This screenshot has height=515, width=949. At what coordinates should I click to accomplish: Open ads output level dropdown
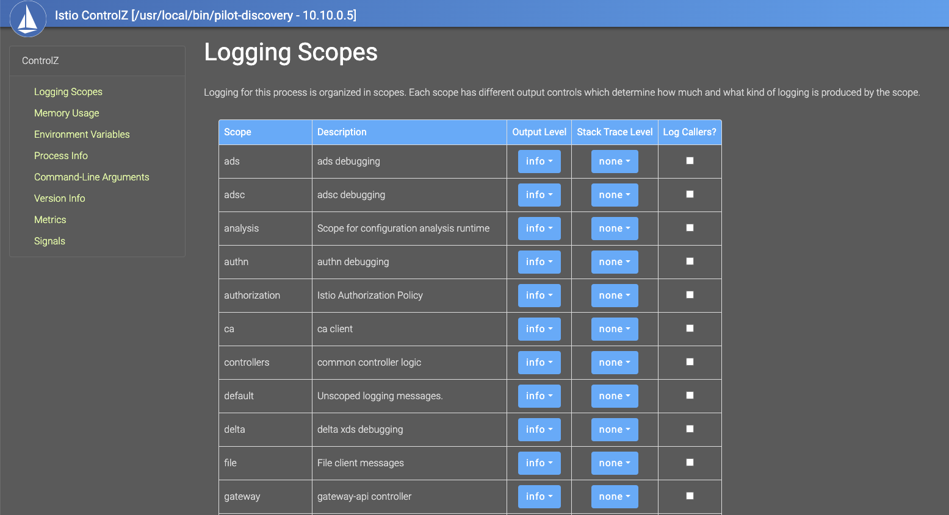click(x=539, y=162)
